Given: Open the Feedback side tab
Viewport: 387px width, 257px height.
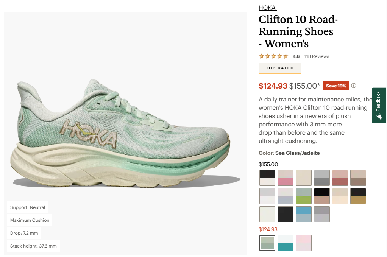Looking at the screenshot, I should coord(379,105).
